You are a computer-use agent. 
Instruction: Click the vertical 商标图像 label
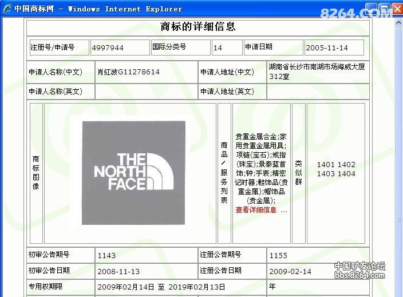35,173
